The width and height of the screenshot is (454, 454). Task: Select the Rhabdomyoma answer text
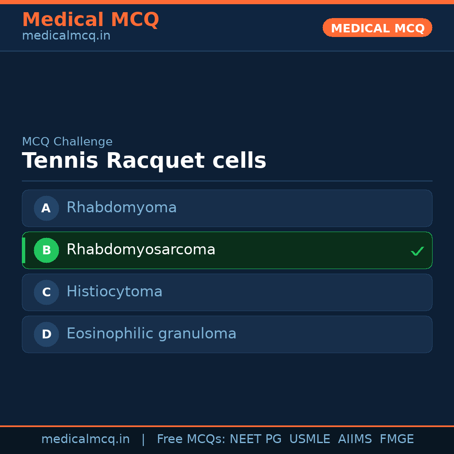[121, 208]
